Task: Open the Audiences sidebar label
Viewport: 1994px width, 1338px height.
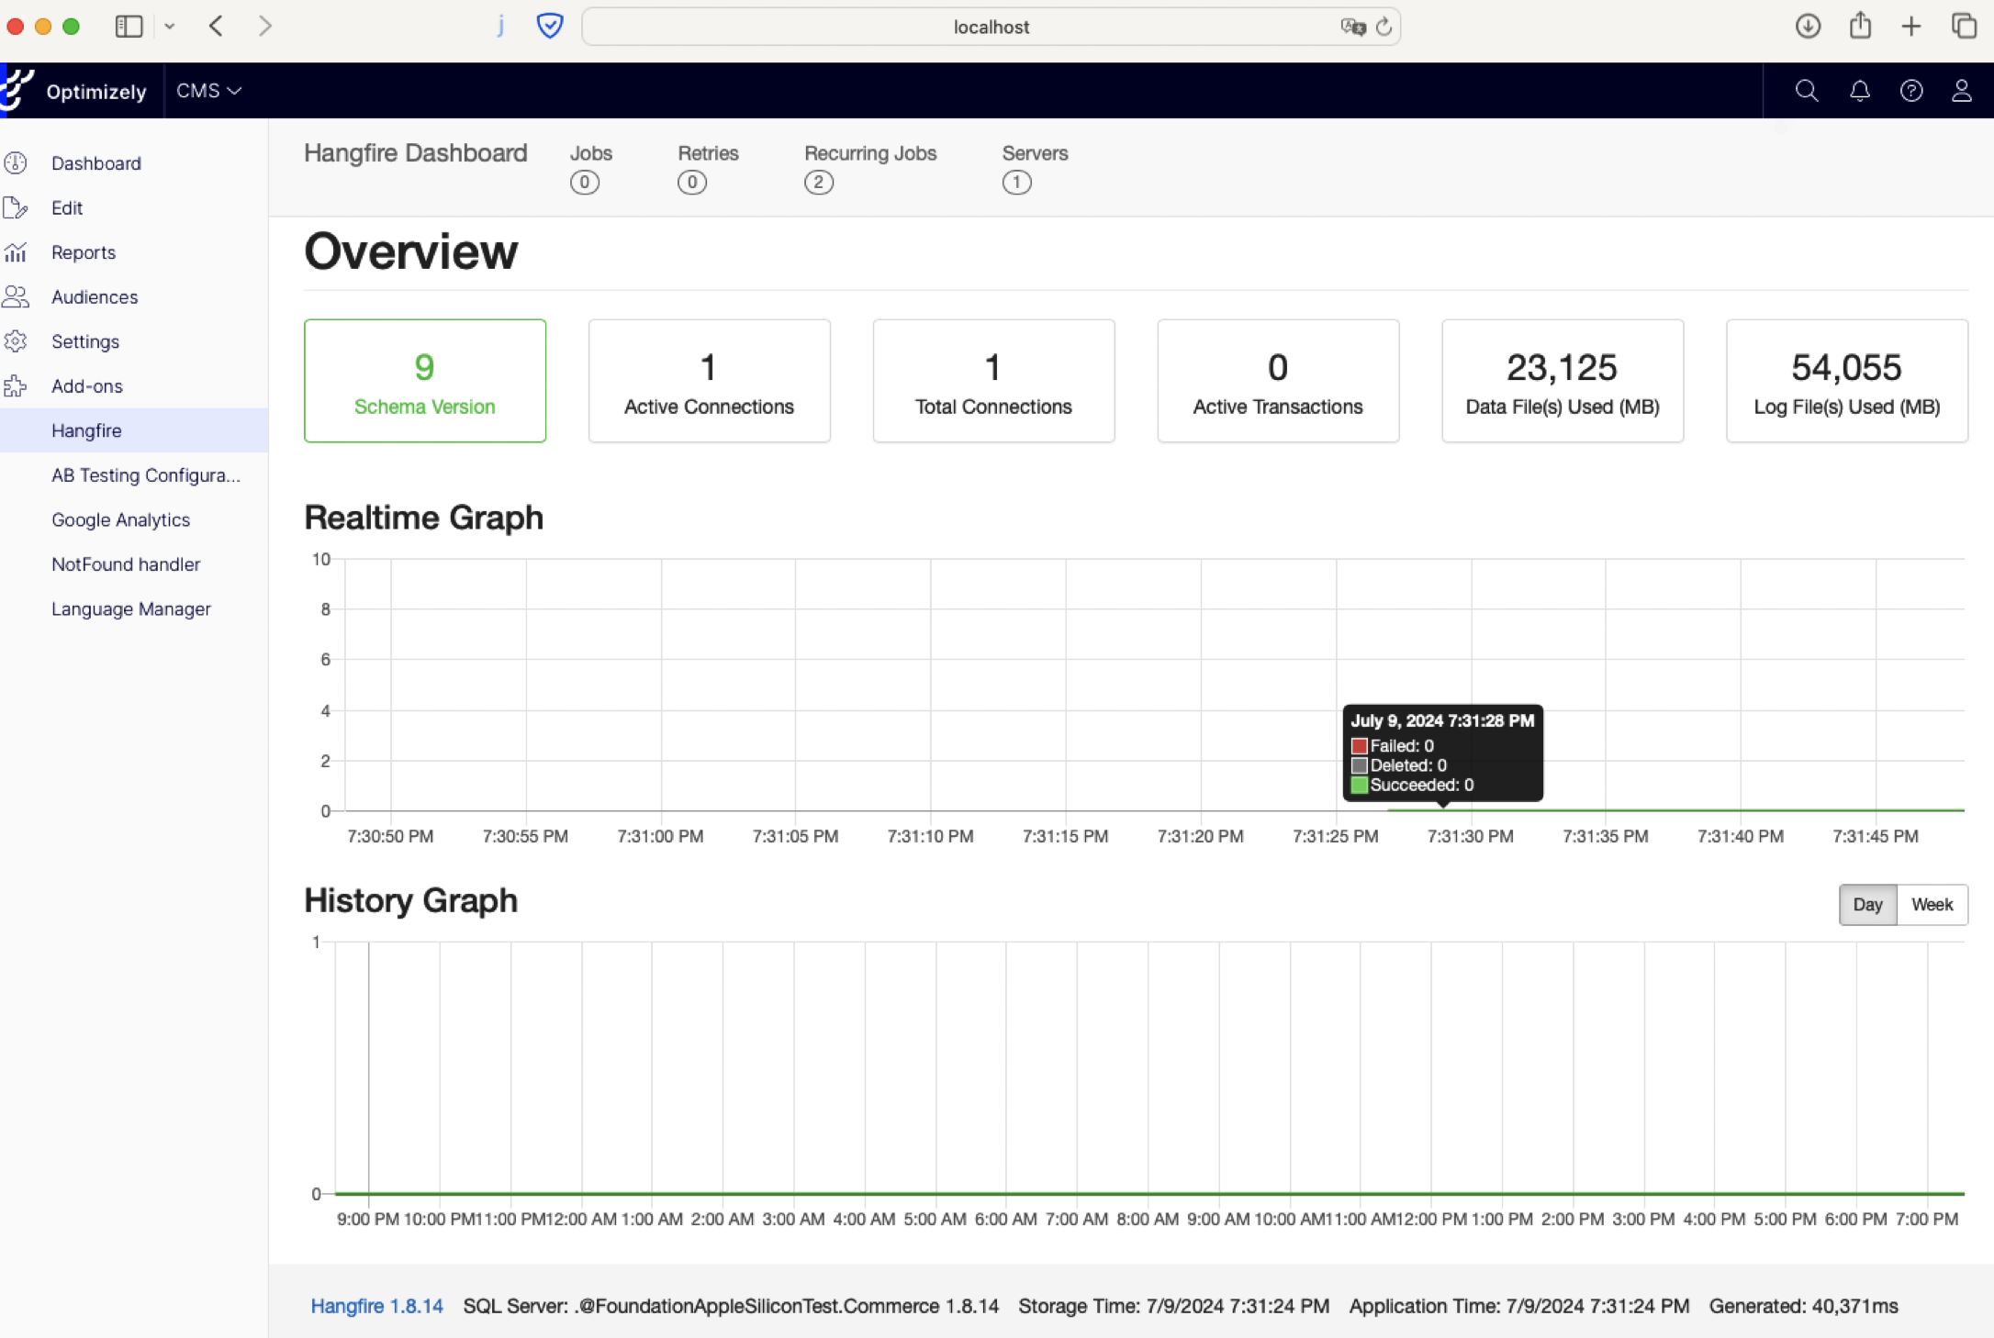Action: 95,297
